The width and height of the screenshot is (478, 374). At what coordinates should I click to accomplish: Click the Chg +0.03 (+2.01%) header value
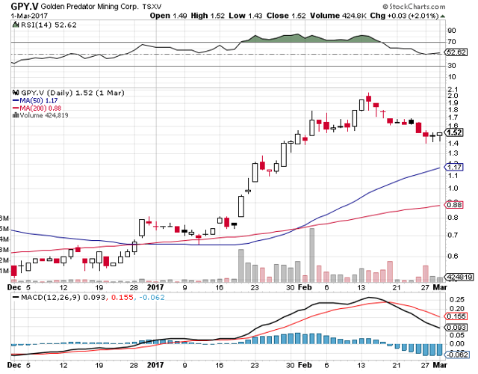pyautogui.click(x=404, y=16)
